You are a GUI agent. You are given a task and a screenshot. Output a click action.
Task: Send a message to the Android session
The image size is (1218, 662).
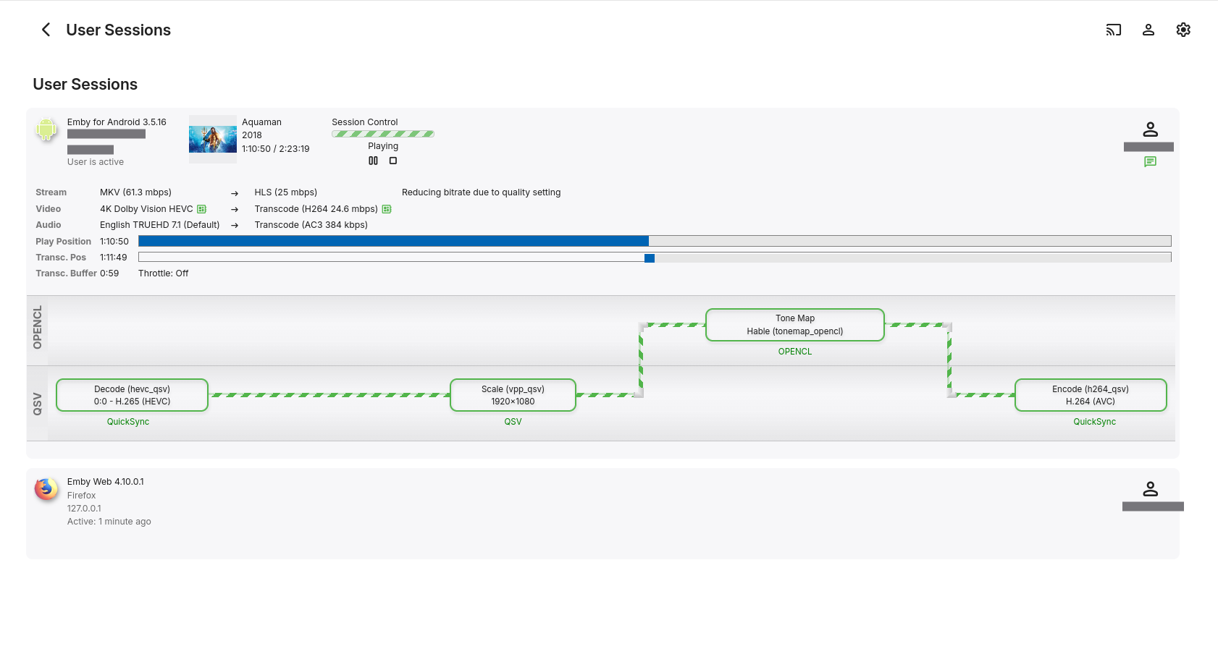click(x=1150, y=161)
